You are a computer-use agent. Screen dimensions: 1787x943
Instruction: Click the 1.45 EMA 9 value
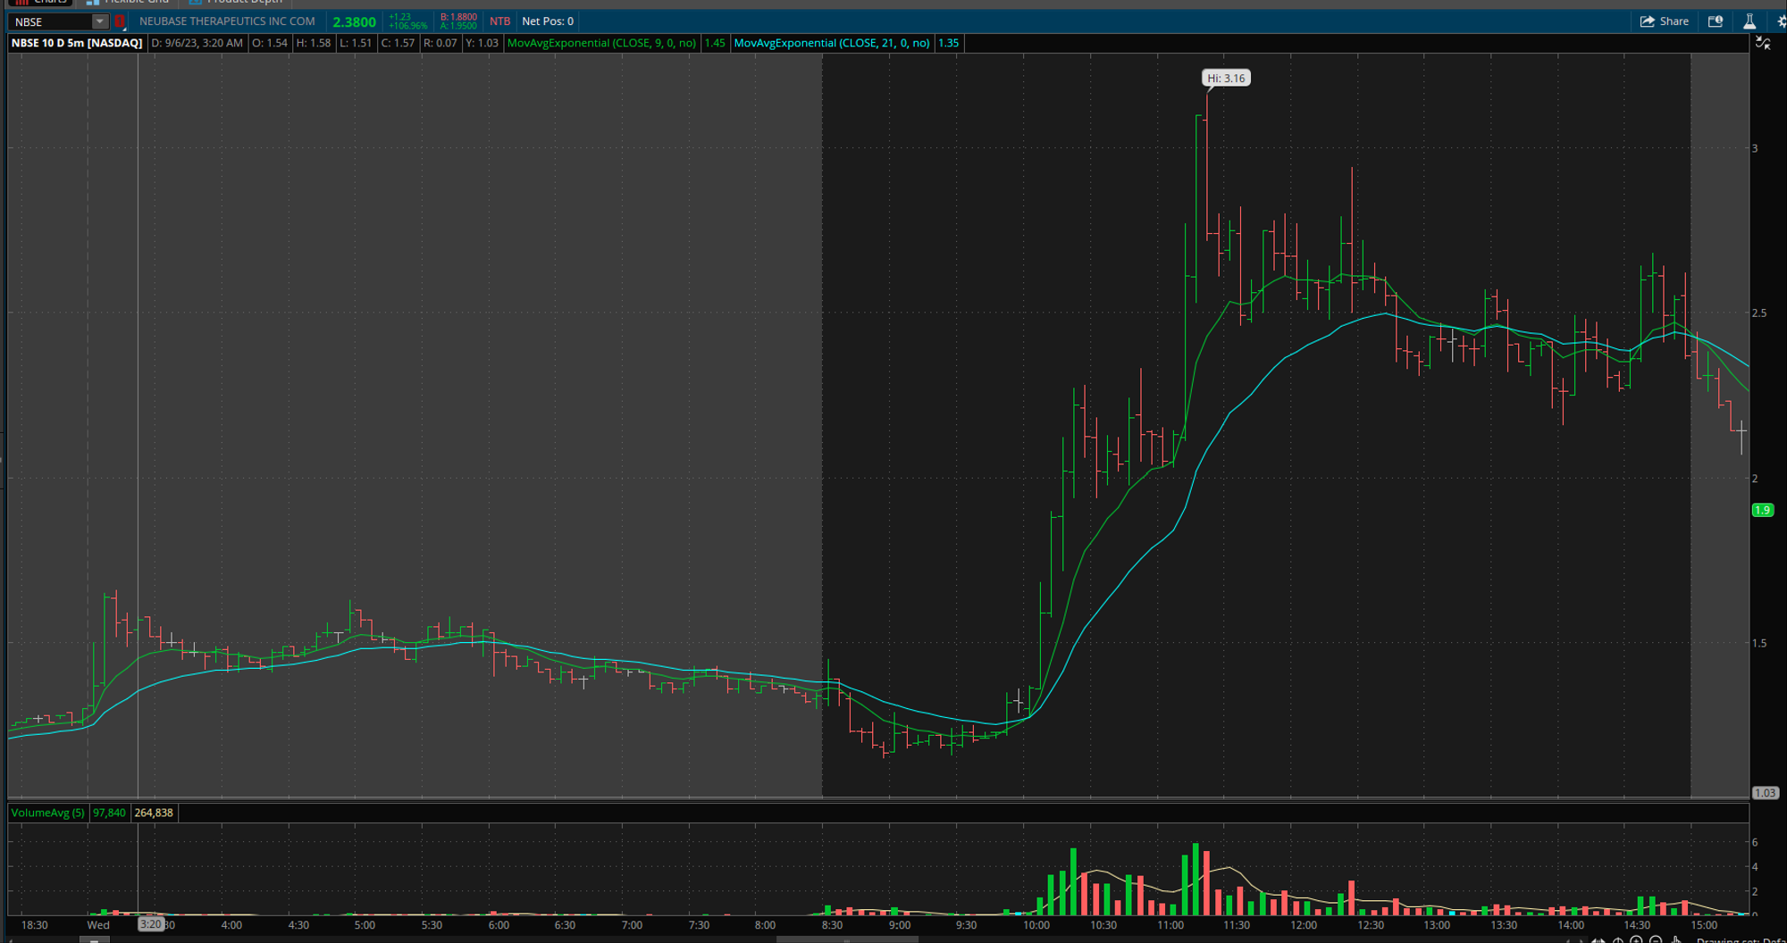click(x=715, y=43)
